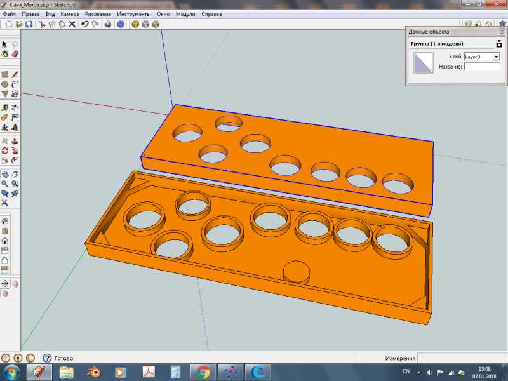Click the black X Erase icon

point(72,24)
